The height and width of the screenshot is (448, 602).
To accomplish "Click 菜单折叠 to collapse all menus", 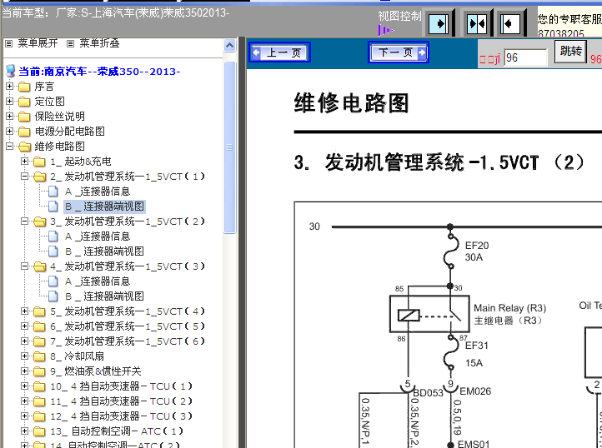I will pyautogui.click(x=99, y=43).
